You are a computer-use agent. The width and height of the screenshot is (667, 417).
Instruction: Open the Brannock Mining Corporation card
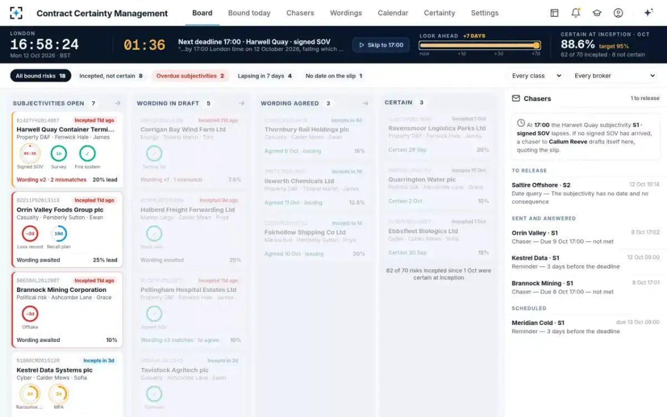[x=67, y=310]
